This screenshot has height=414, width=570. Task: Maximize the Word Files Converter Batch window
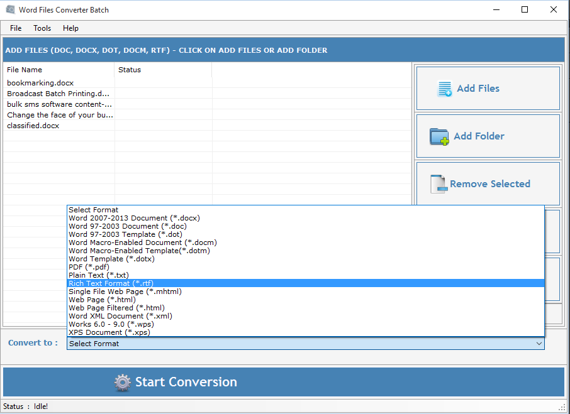click(525, 10)
